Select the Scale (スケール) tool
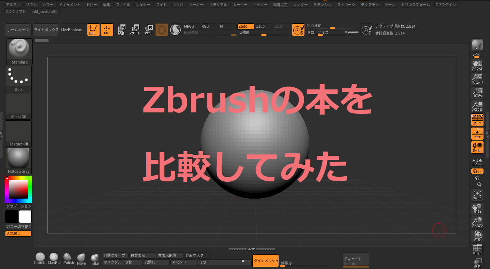Screen dimensions: 490x269 [x=134, y=30]
